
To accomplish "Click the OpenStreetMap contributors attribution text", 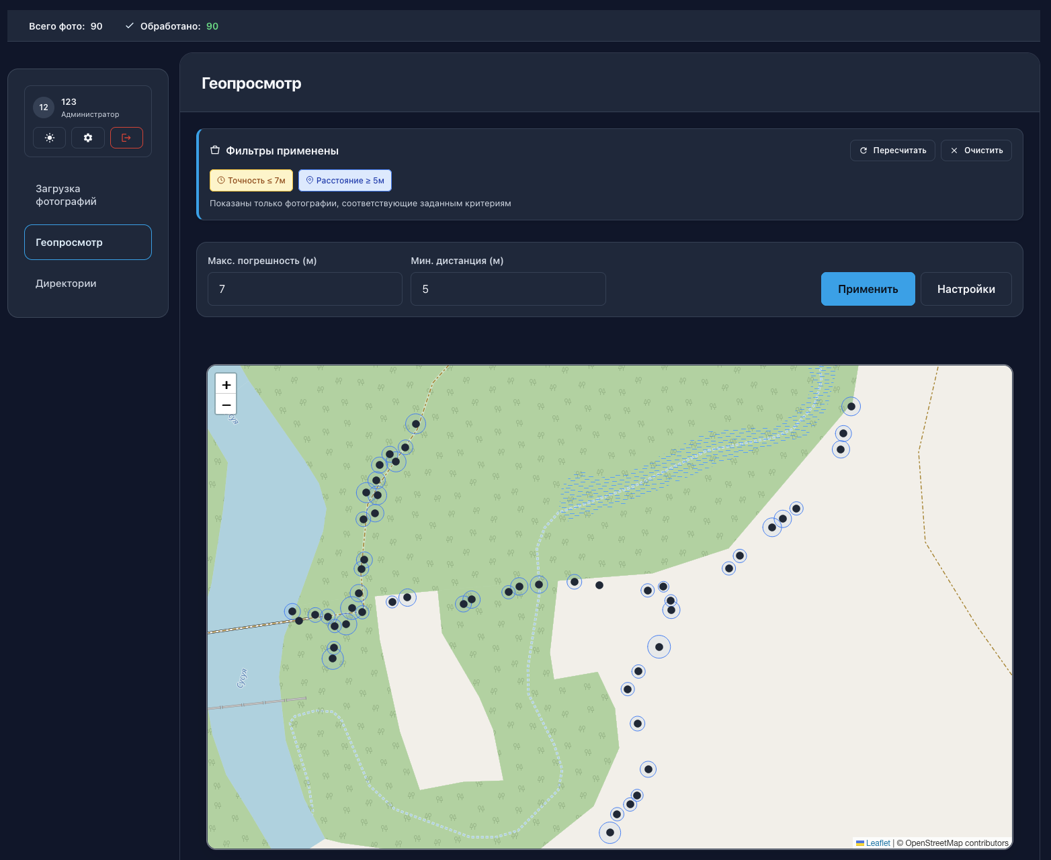I will 956,843.
